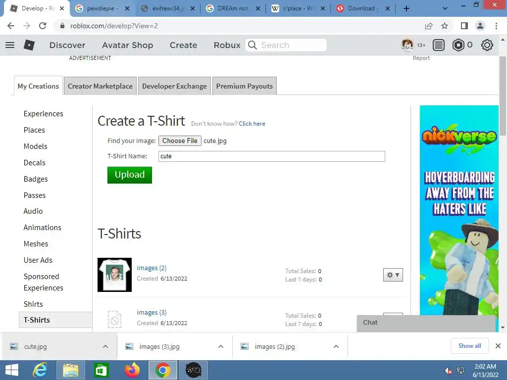Toggle the browser side panel icon

click(x=464, y=26)
